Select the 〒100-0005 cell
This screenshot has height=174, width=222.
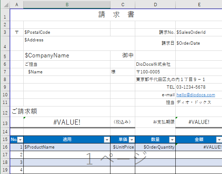click(155, 72)
